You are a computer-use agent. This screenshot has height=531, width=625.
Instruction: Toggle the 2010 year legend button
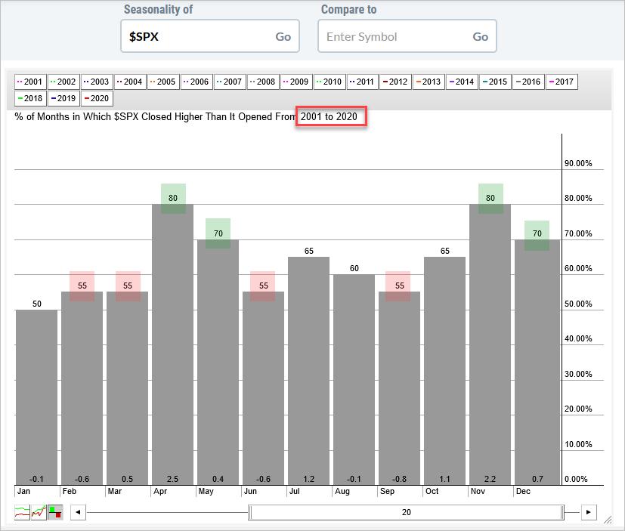tap(330, 82)
